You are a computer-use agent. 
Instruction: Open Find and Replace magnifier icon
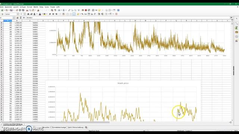(52, 10)
